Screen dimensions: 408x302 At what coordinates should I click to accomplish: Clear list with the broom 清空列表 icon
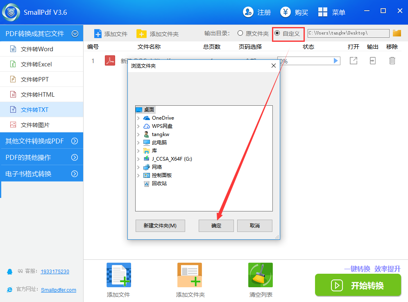click(261, 275)
